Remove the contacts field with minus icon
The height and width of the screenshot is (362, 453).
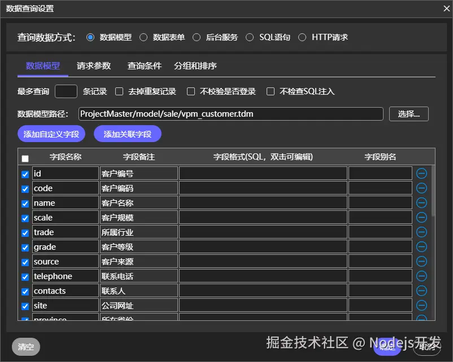(421, 290)
